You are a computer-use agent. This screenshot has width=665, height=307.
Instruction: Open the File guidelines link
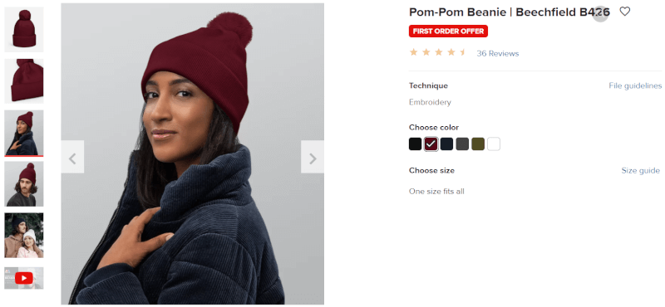pyautogui.click(x=635, y=85)
